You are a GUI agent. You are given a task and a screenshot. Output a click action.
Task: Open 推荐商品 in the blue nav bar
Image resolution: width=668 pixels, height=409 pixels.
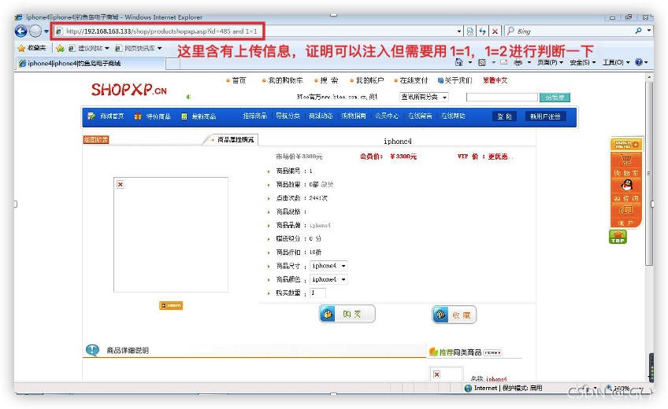(x=254, y=116)
